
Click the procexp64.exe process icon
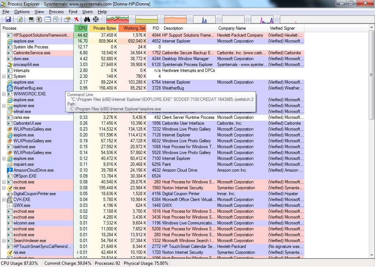10,65
